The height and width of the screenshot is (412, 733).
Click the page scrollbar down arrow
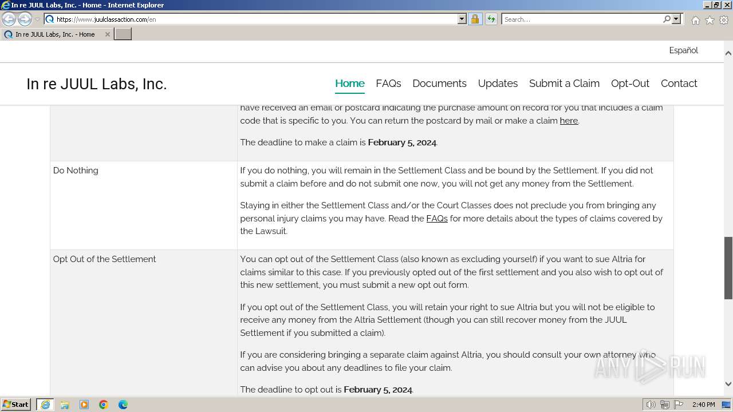728,385
